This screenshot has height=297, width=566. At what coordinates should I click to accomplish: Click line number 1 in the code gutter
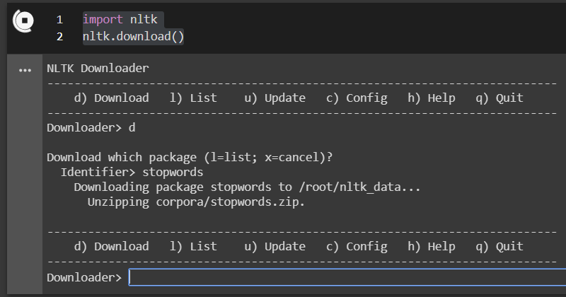[60, 20]
